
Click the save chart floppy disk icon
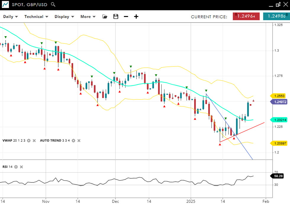[x=116, y=17]
